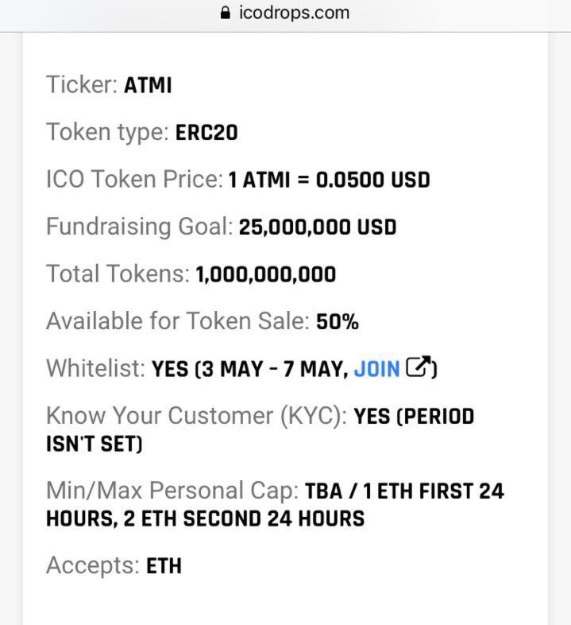Click the Whitelist label
Viewport: 571px width, 625px height.
tap(95, 368)
